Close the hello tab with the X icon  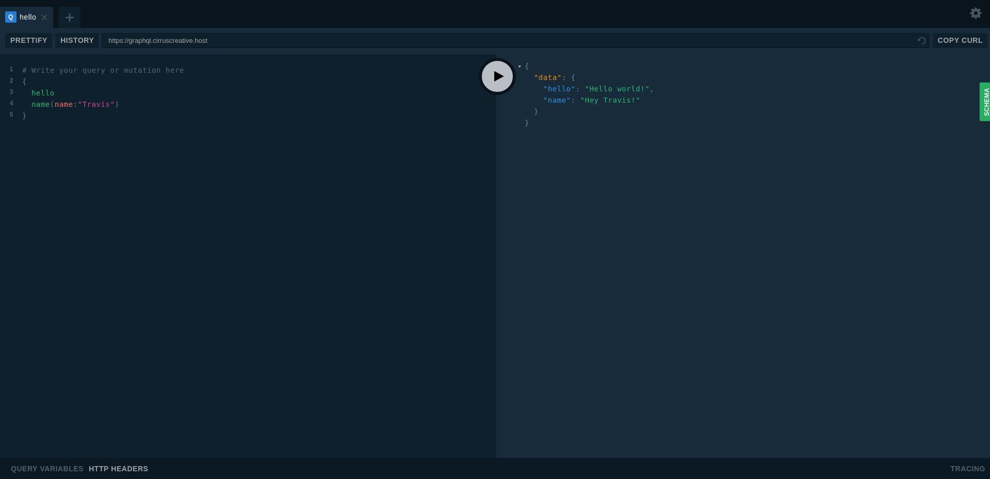point(44,17)
